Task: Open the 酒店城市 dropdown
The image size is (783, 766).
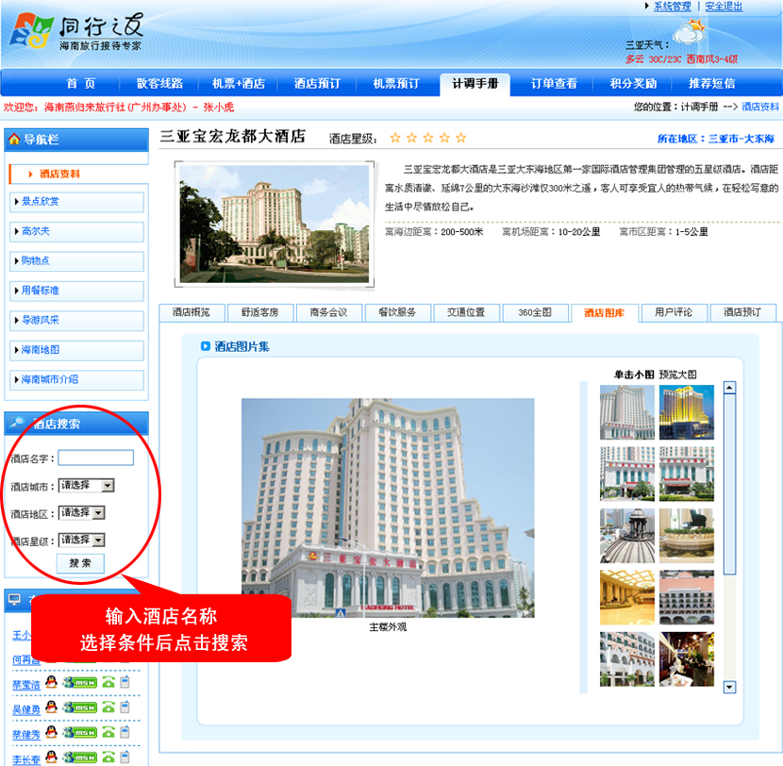Action: pos(87,486)
